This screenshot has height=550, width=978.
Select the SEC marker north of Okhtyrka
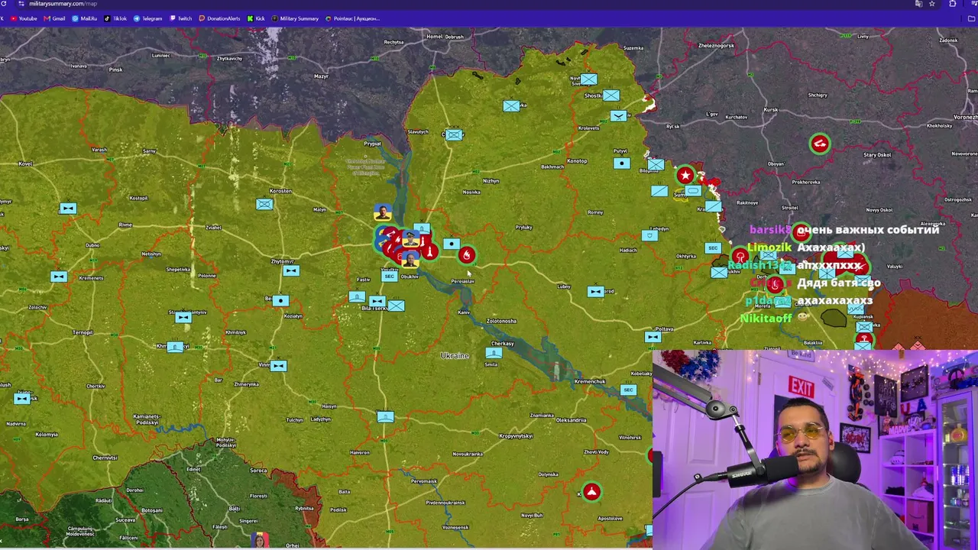point(712,247)
